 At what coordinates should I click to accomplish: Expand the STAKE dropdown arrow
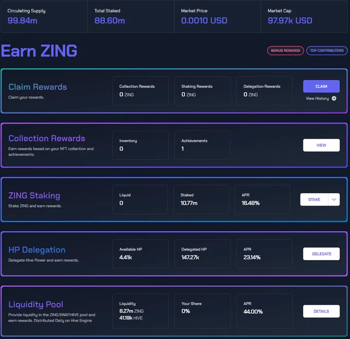coord(334,199)
